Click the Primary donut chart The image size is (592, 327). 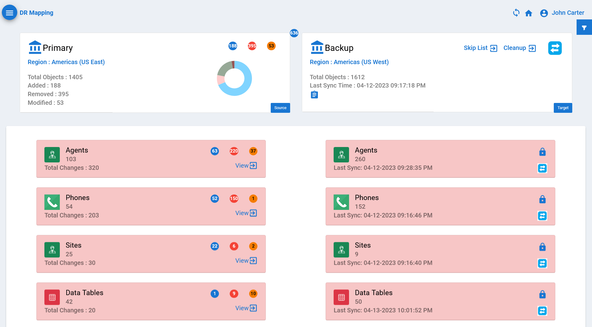[234, 78]
